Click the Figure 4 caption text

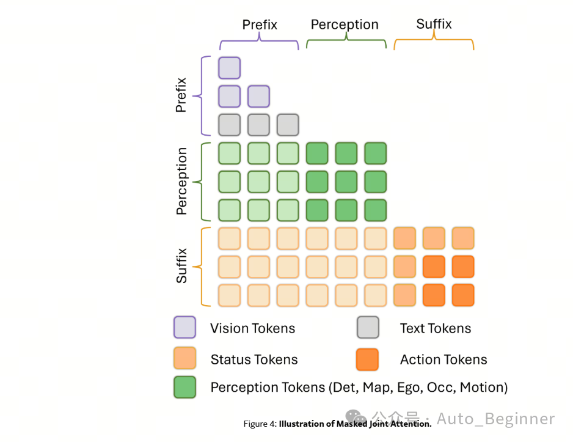click(337, 424)
